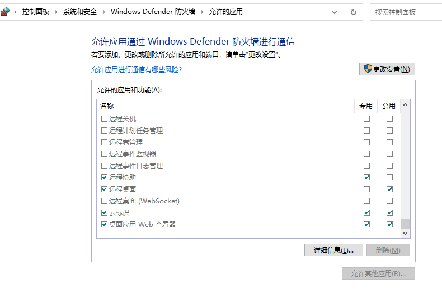Uncheck 公用 checkbox for 云标识

click(389, 212)
